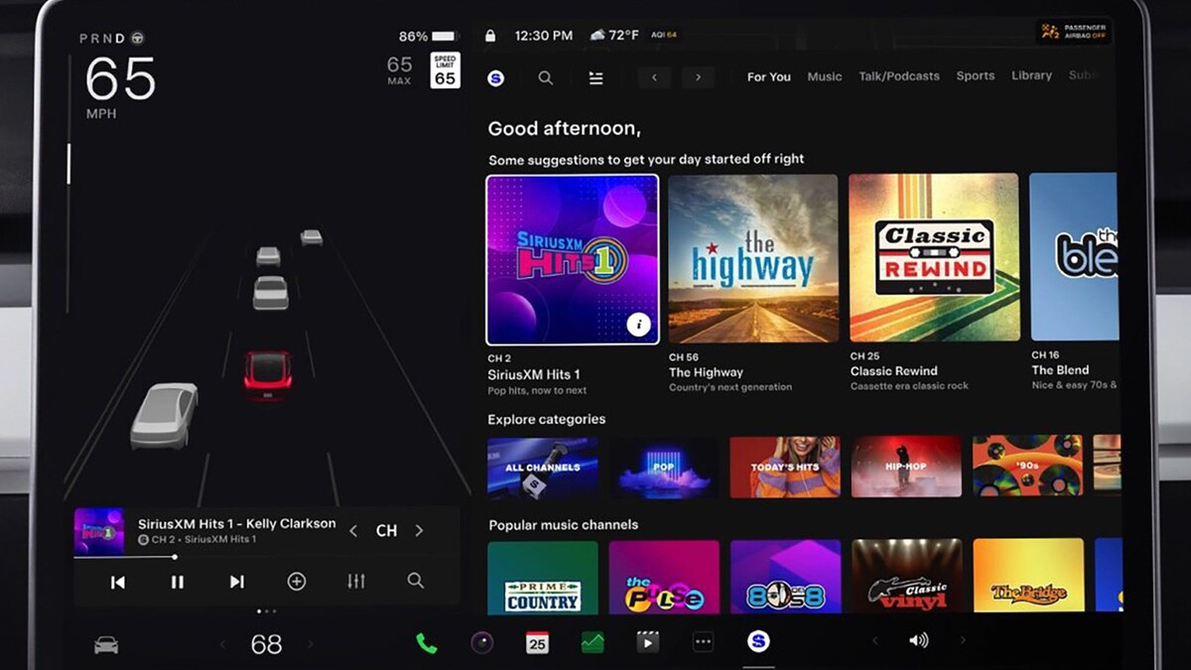Screen dimensions: 1191x670
Task: Open Today's Hits category
Action: 785,467
